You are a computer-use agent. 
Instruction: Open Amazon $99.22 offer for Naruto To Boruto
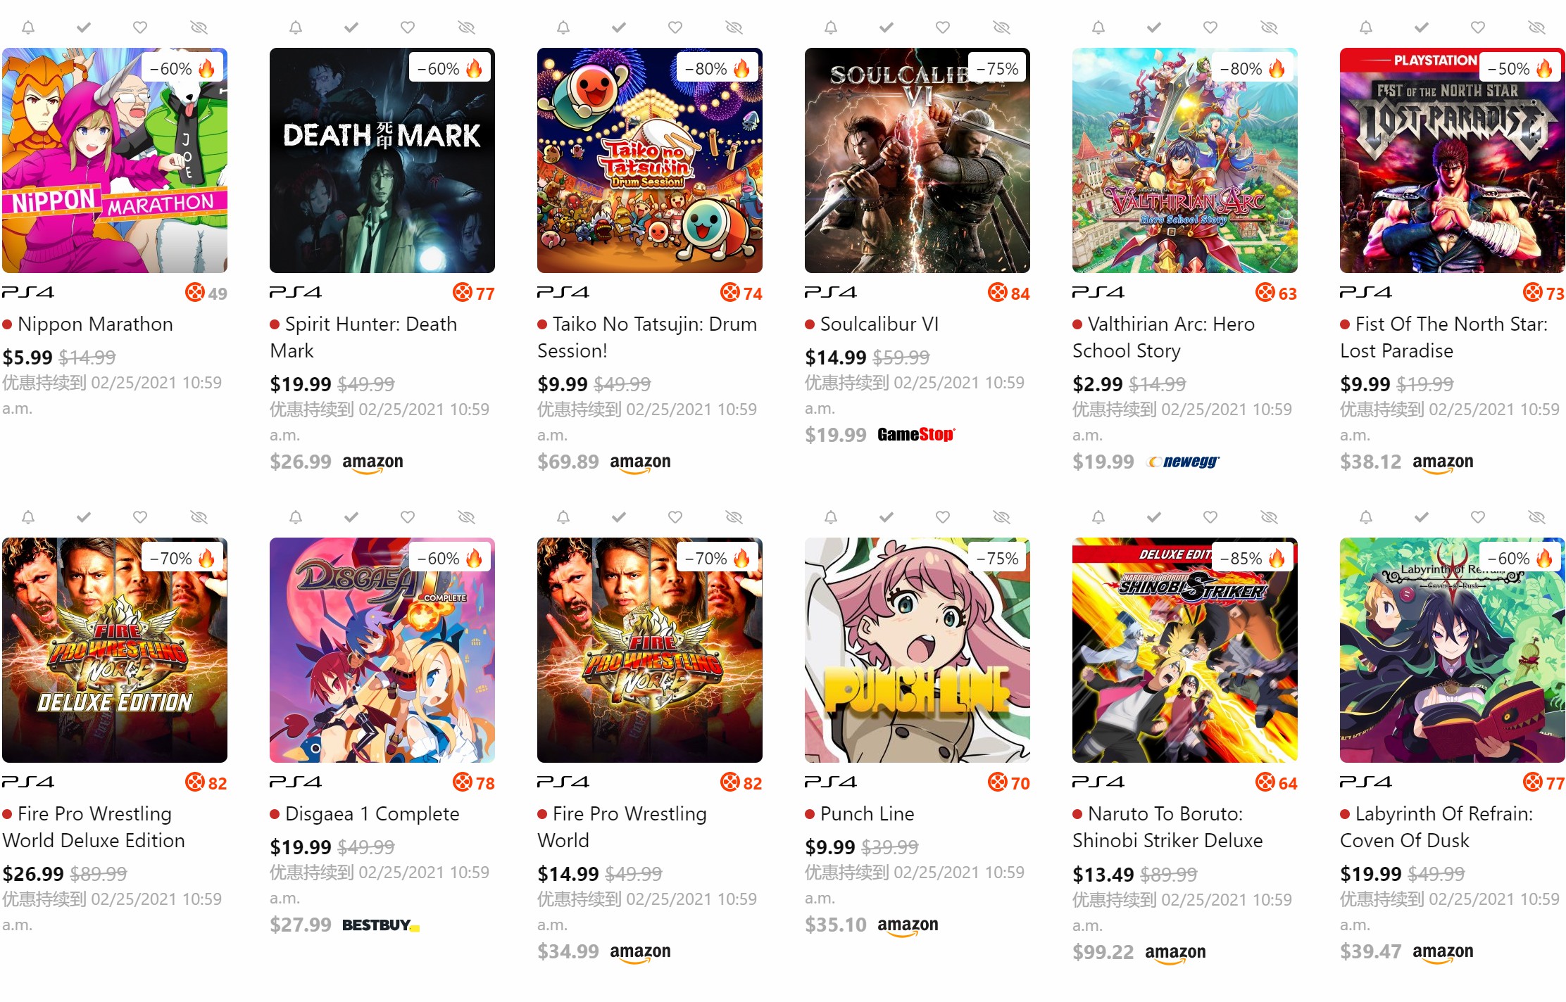(1139, 952)
